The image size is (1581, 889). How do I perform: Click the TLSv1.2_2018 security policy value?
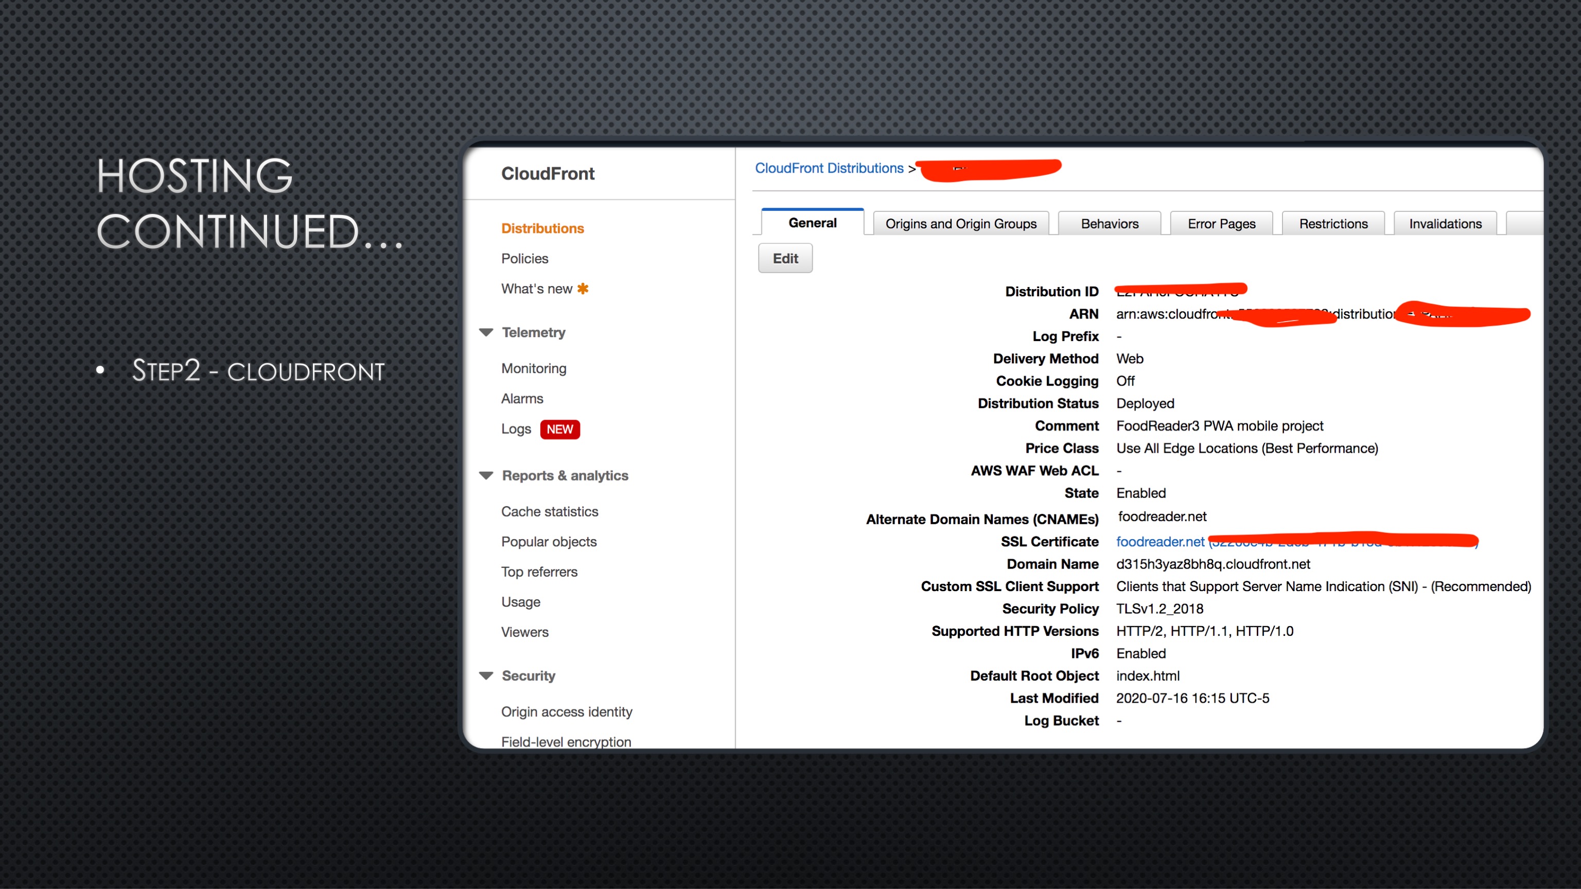(x=1160, y=609)
